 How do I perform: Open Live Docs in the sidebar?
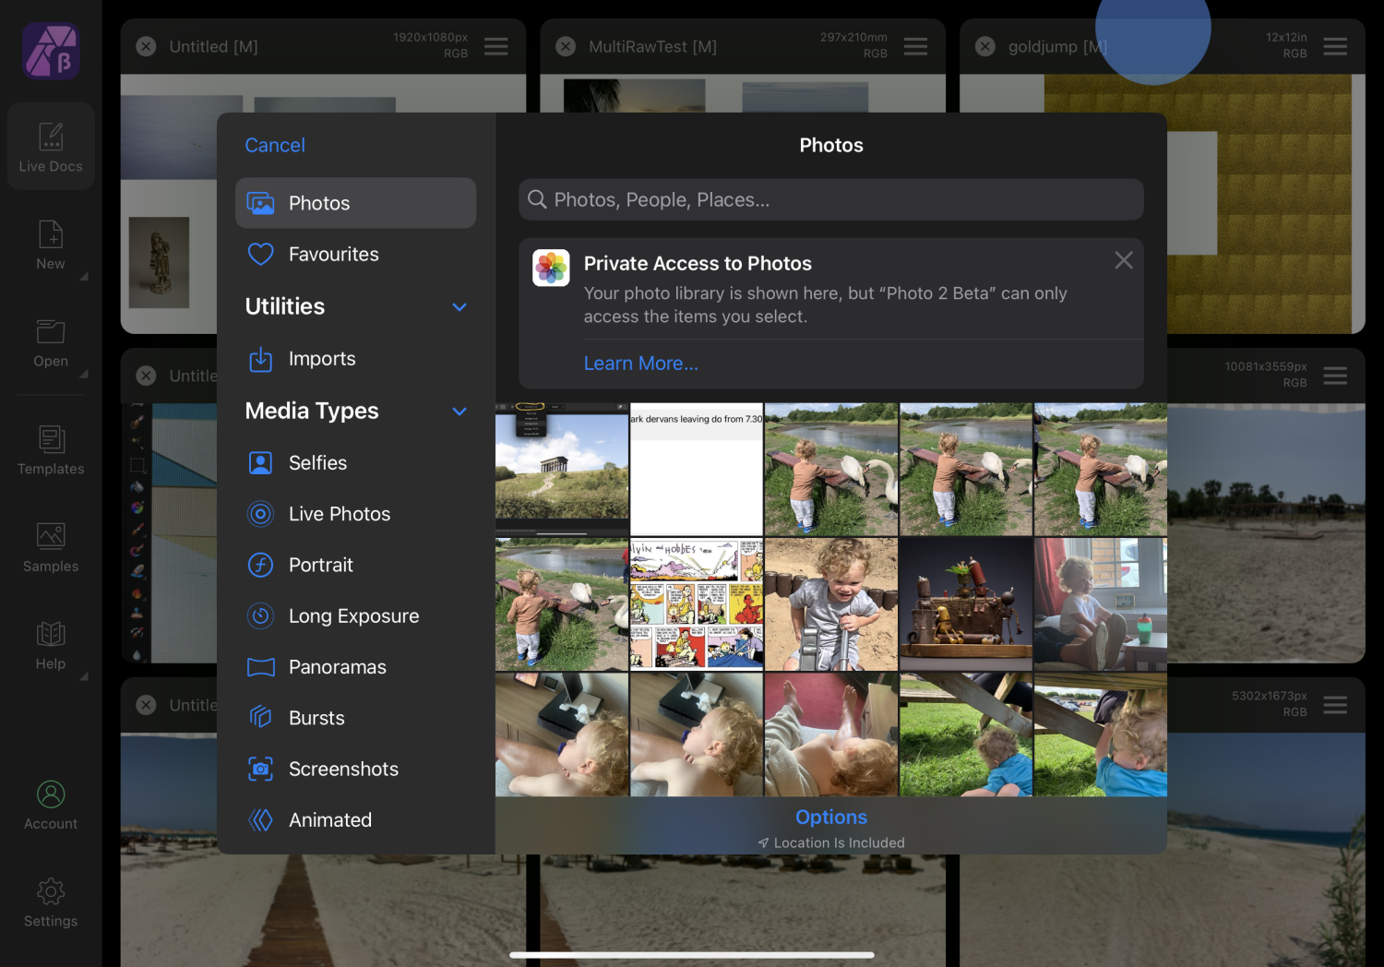click(51, 147)
